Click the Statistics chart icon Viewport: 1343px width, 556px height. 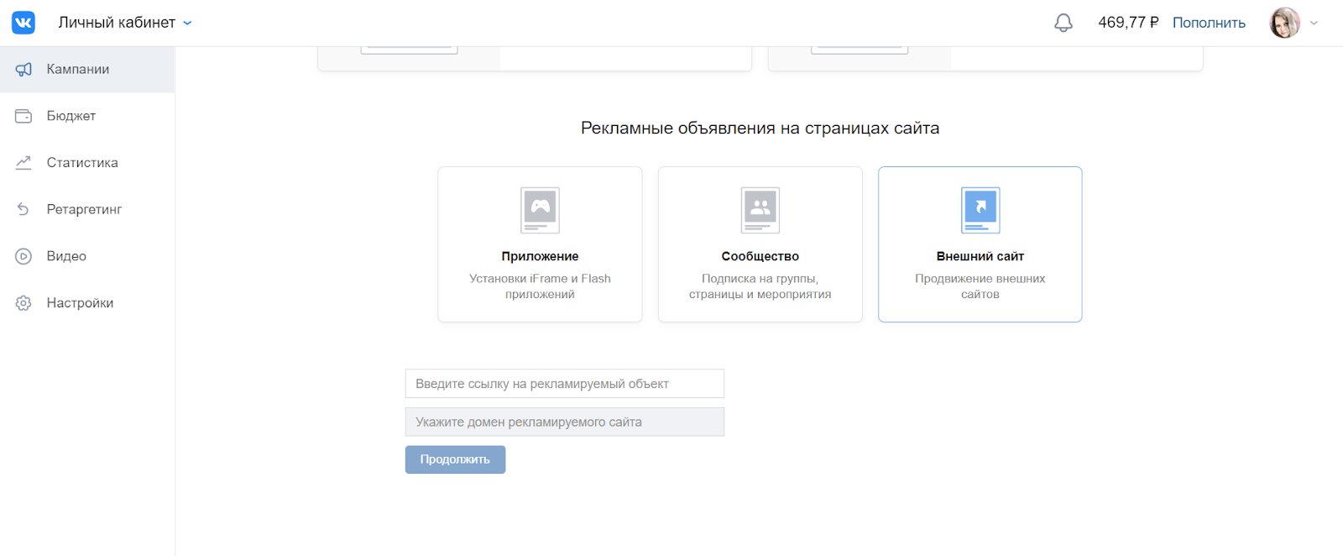click(24, 163)
